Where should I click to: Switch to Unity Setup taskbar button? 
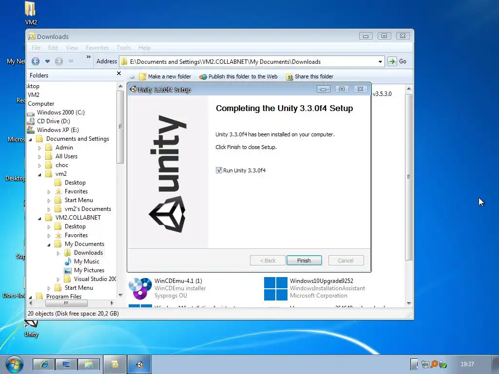pos(139,364)
